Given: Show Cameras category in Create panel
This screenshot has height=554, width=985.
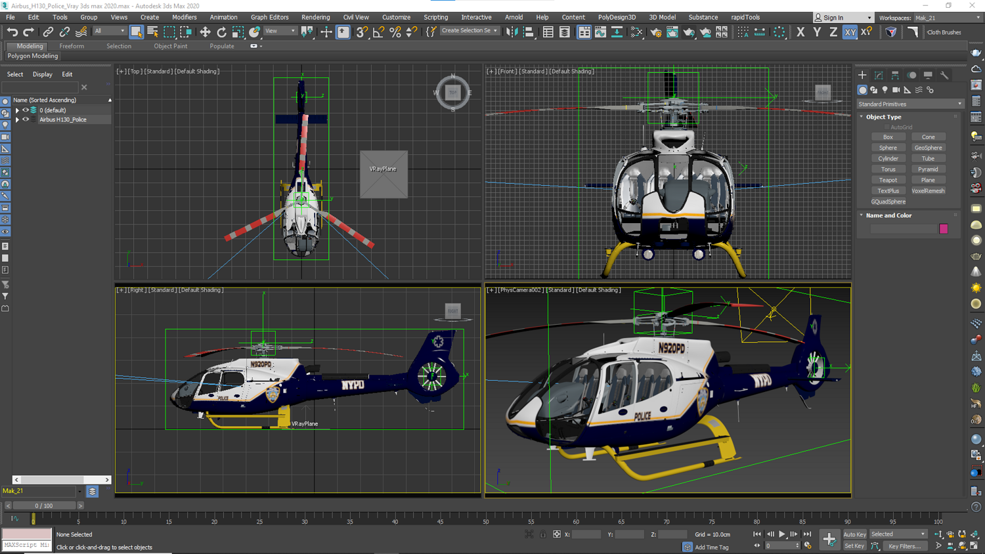Looking at the screenshot, I should (x=896, y=90).
